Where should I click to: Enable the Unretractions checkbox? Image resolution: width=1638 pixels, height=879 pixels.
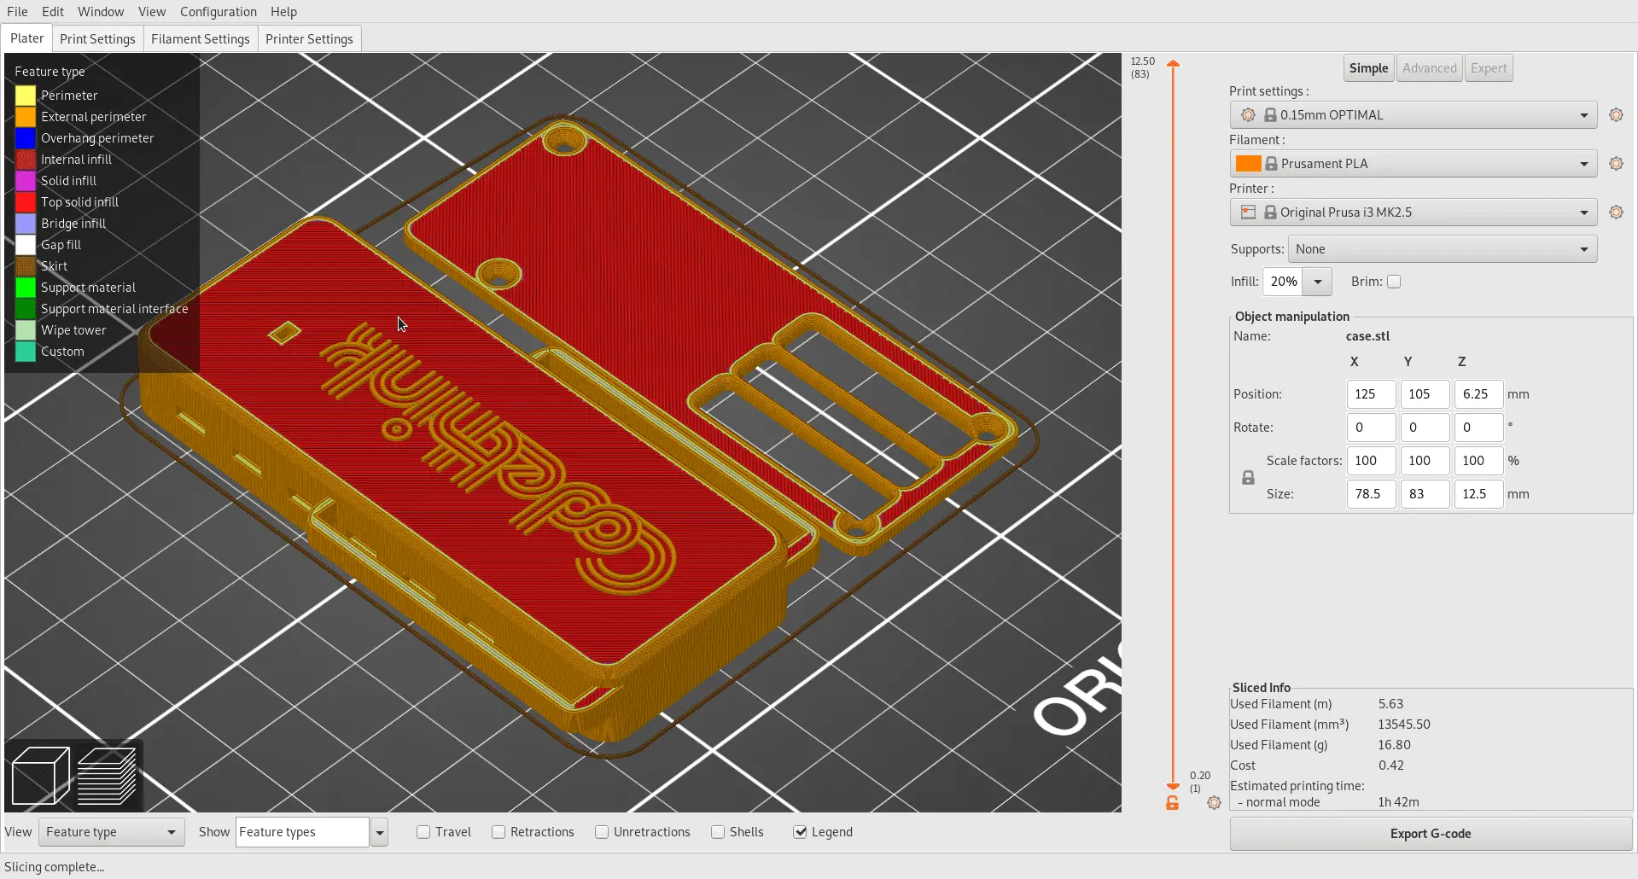tap(602, 832)
